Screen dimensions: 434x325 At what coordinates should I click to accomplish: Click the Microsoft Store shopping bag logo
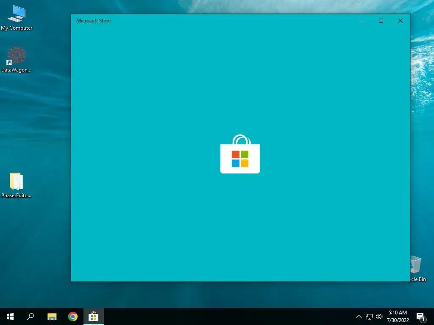coord(240,154)
